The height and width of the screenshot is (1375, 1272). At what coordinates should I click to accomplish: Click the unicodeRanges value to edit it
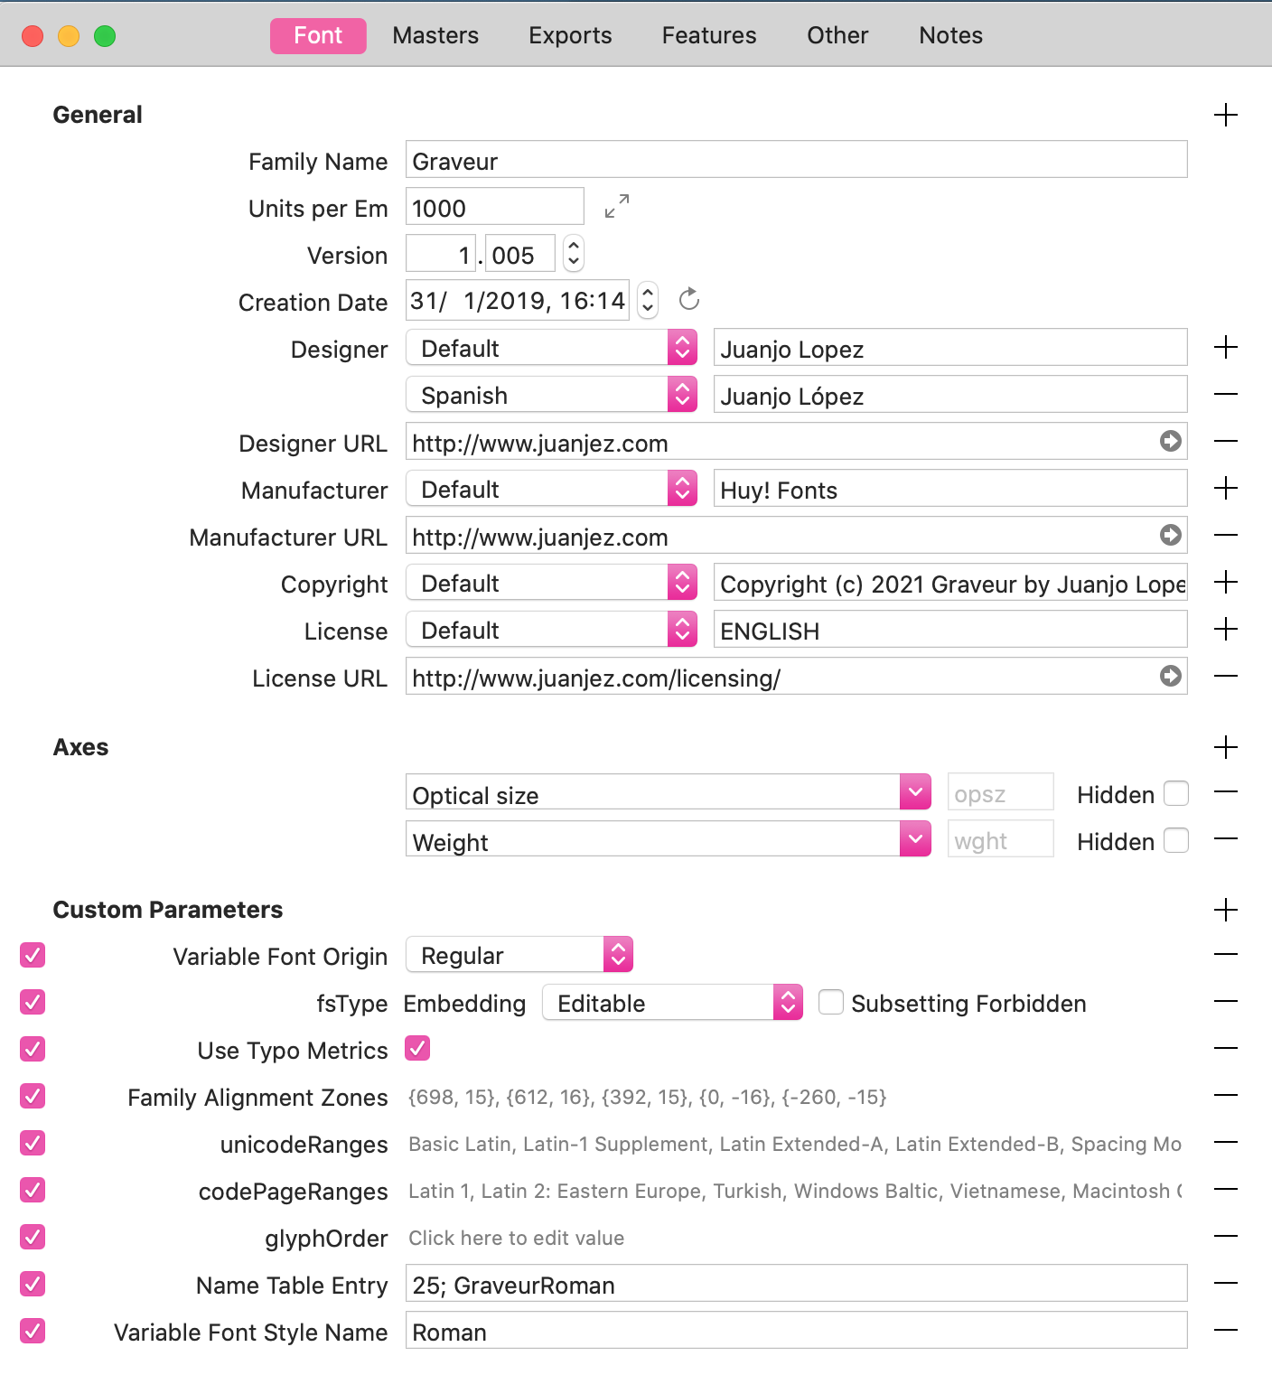click(794, 1144)
